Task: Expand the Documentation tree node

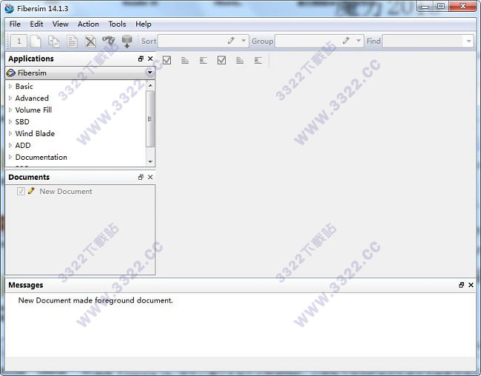Action: pos(10,157)
